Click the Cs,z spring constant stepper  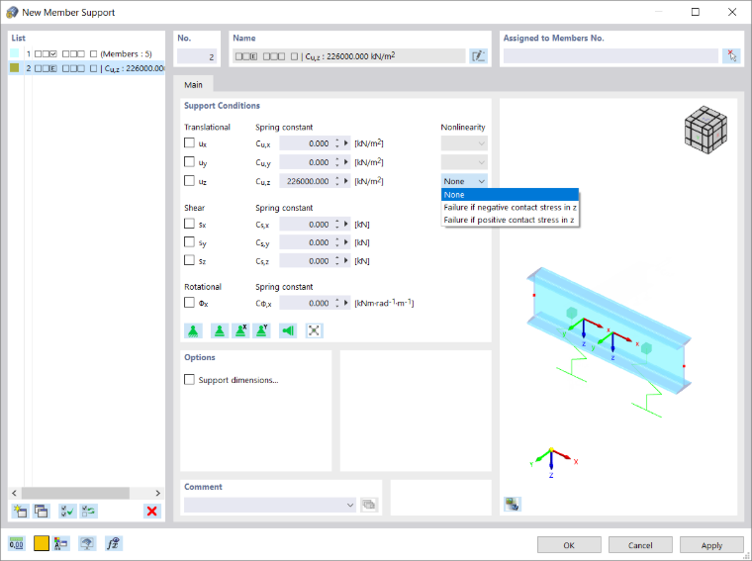(x=337, y=261)
